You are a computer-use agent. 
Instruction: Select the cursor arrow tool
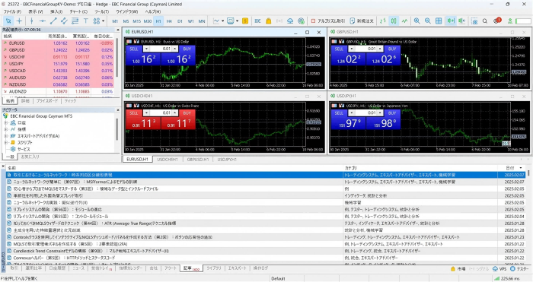8,21
